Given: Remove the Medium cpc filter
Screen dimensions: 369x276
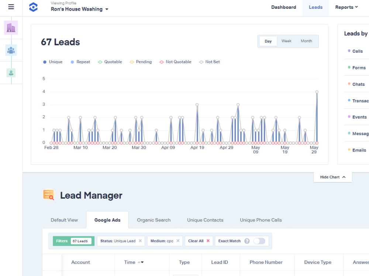Looking at the screenshot, I should pos(178,241).
